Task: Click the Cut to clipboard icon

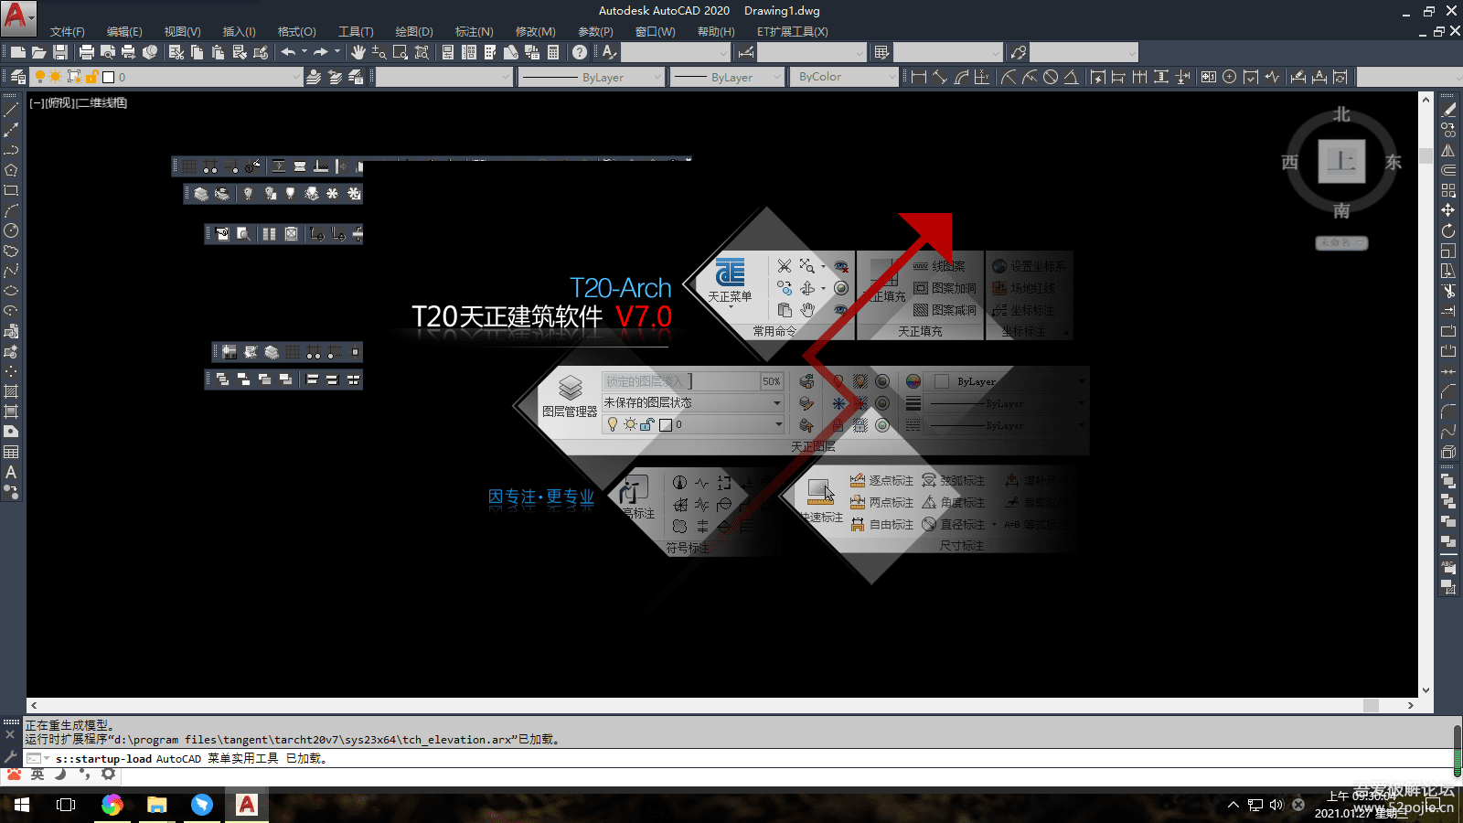Action: (176, 52)
